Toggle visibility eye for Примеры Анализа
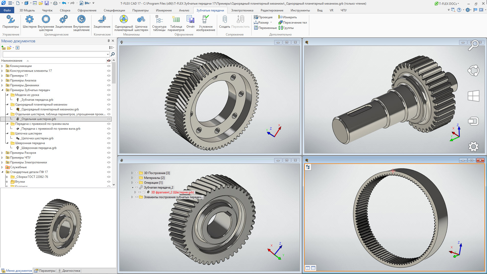487x274 pixels. (109, 80)
